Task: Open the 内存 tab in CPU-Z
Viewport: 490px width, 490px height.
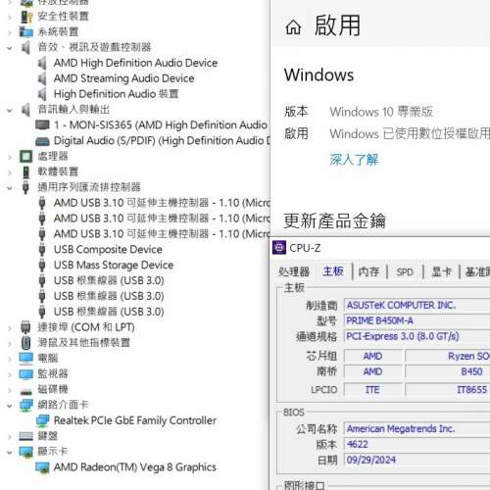Action: (368, 271)
